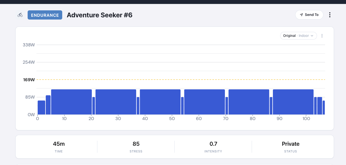This screenshot has height=165, width=346.
Task: Click the Intensity value 0.7
Action: click(213, 144)
